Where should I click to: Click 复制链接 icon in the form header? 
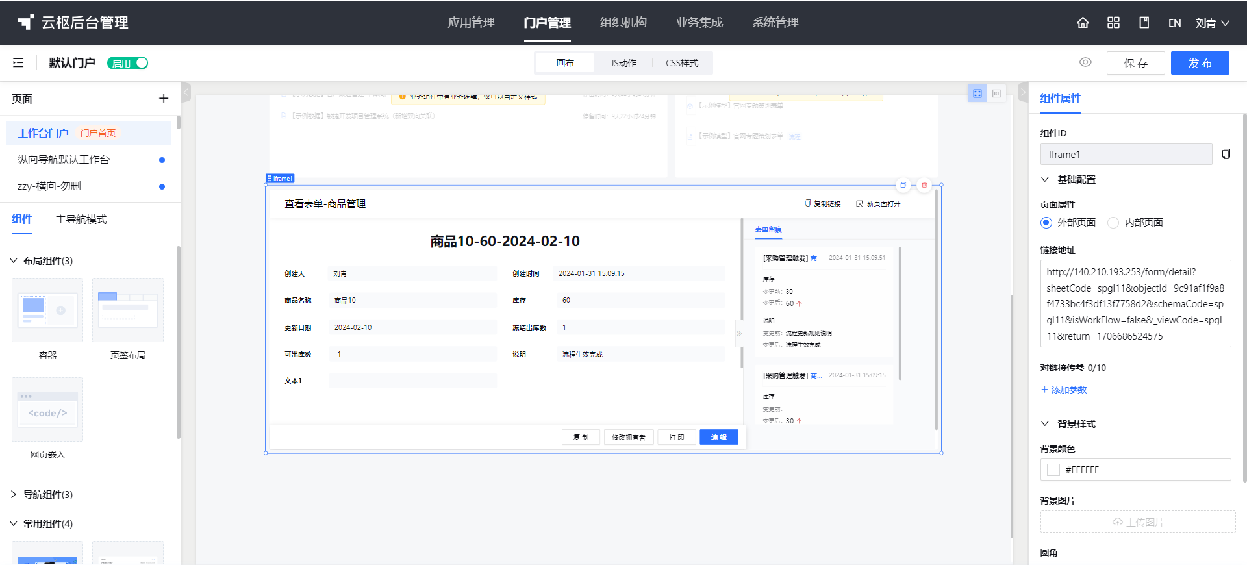pos(807,203)
